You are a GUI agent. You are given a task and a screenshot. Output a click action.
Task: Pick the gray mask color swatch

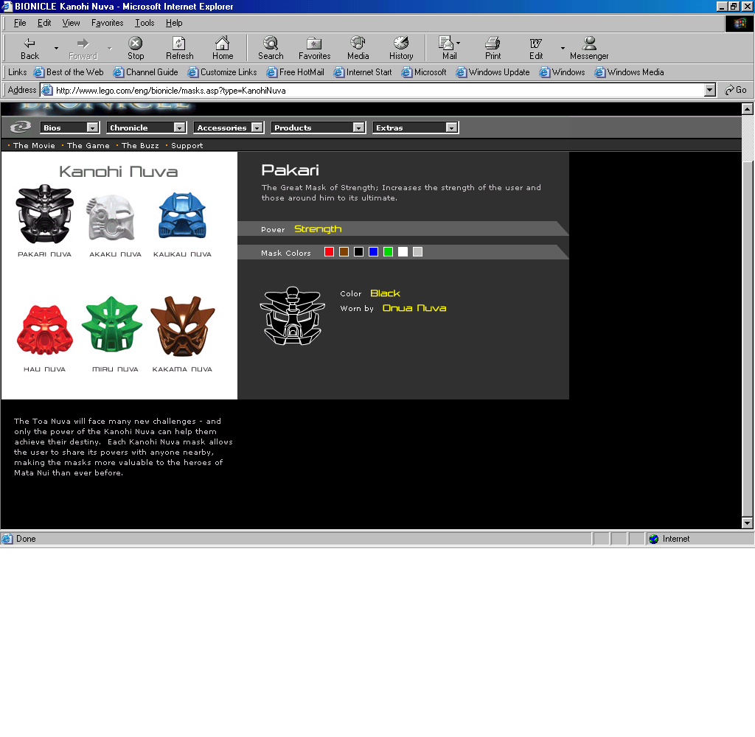point(417,252)
